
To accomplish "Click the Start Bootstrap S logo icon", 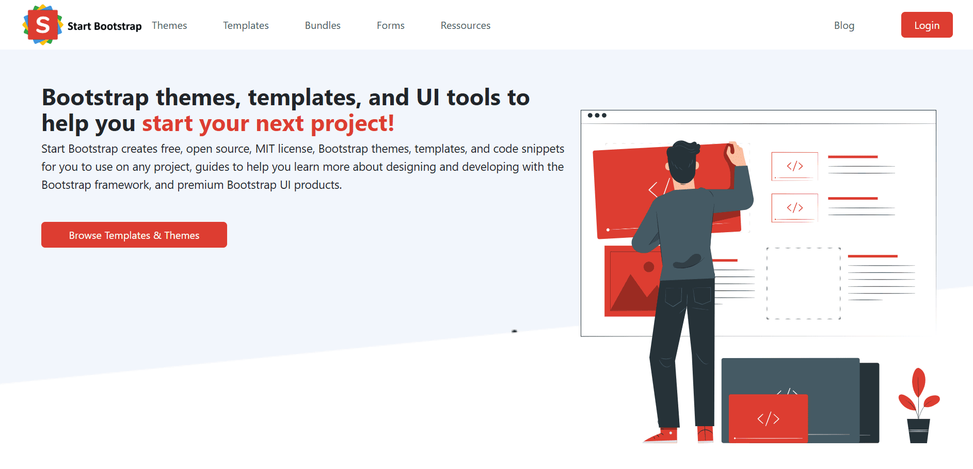I will point(43,25).
